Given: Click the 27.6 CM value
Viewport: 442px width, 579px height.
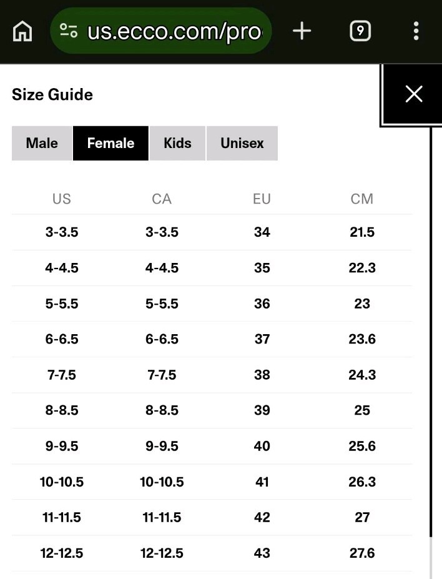Looking at the screenshot, I should 362,553.
